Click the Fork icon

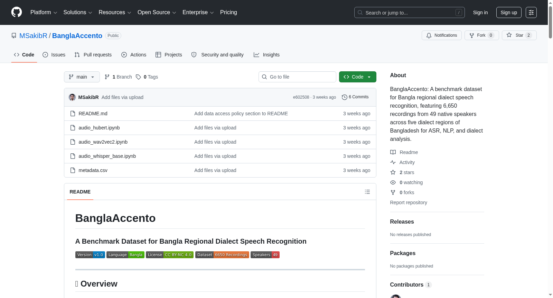pyautogui.click(x=472, y=35)
